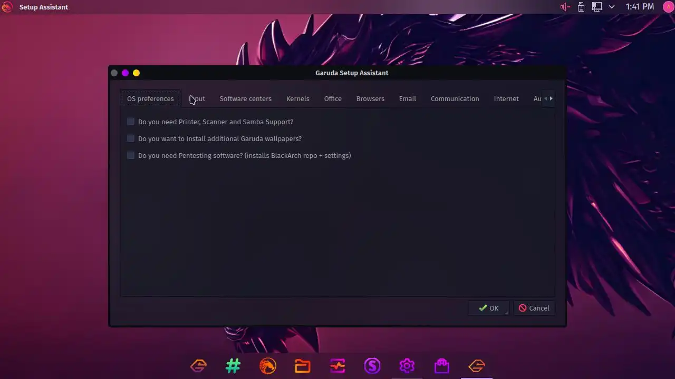This screenshot has width=675, height=379.
Task: Open the shopping bag software store icon
Action: click(442, 365)
